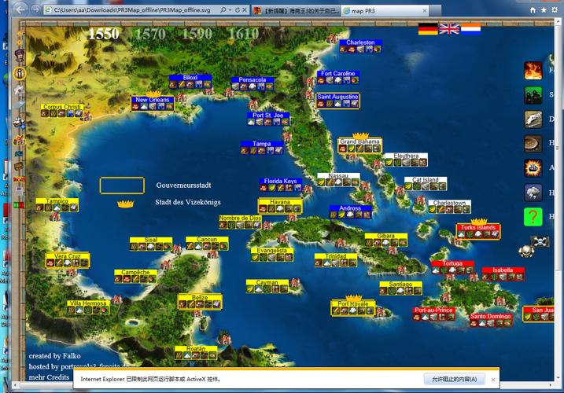Switch language with the German flag
Image resolution: width=564 pixels, height=393 pixels.
click(x=428, y=29)
